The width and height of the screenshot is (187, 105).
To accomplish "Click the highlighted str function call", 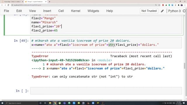I will coord(111,45).
